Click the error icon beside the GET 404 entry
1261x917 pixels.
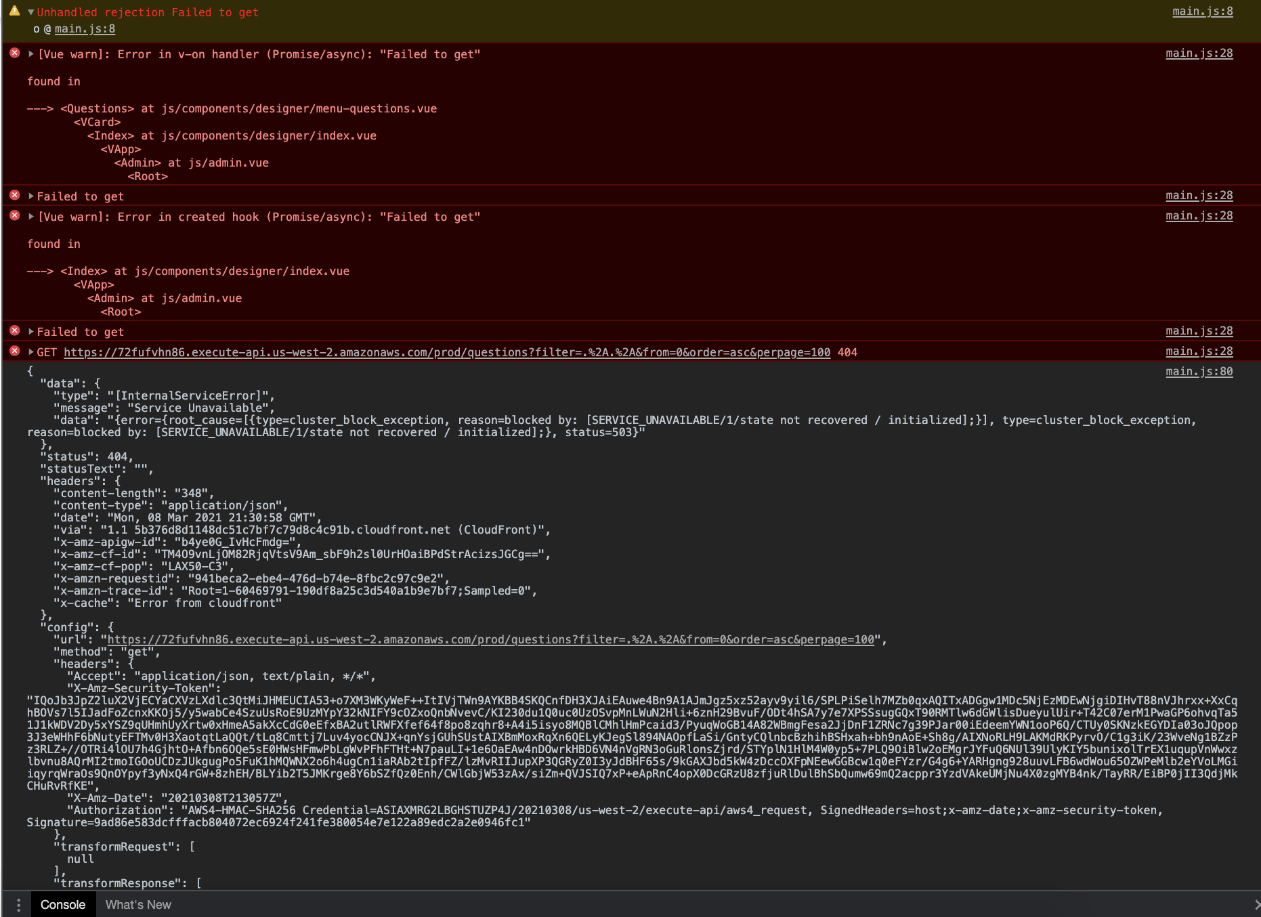tap(14, 351)
